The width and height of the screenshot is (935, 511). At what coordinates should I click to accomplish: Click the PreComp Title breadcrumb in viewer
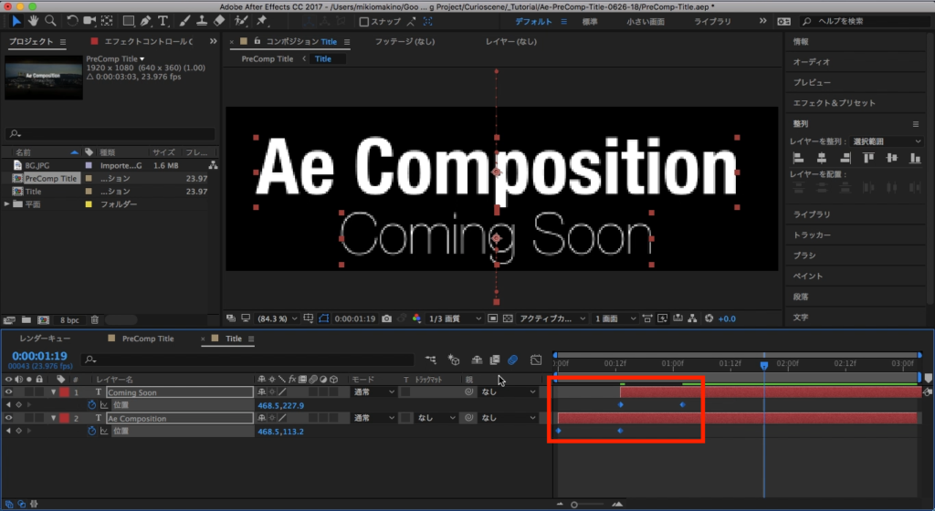click(268, 59)
